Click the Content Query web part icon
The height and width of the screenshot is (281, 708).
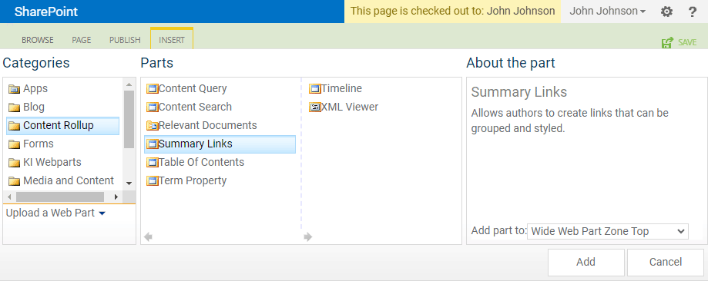click(x=153, y=89)
